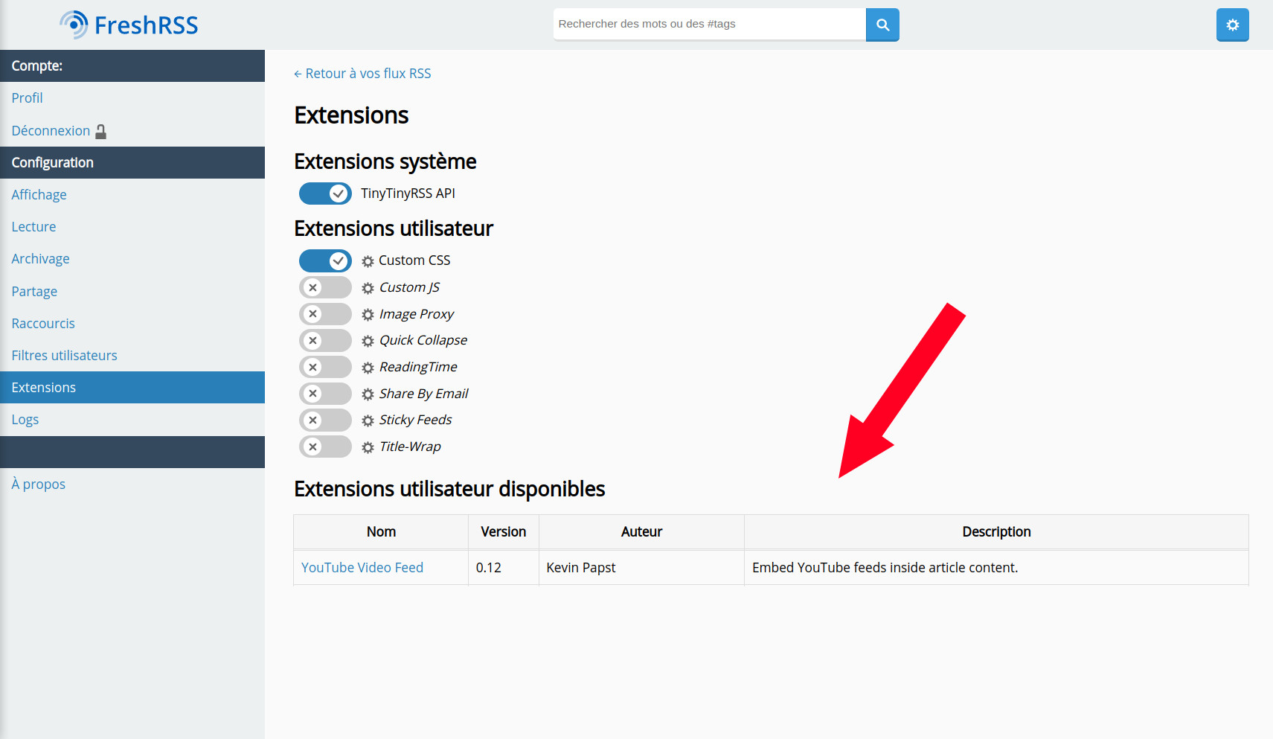
Task: Click version cell 0.12
Action: click(x=504, y=568)
